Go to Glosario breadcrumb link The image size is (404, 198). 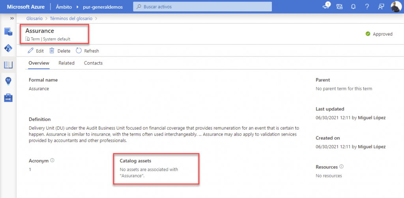pyautogui.click(x=35, y=18)
